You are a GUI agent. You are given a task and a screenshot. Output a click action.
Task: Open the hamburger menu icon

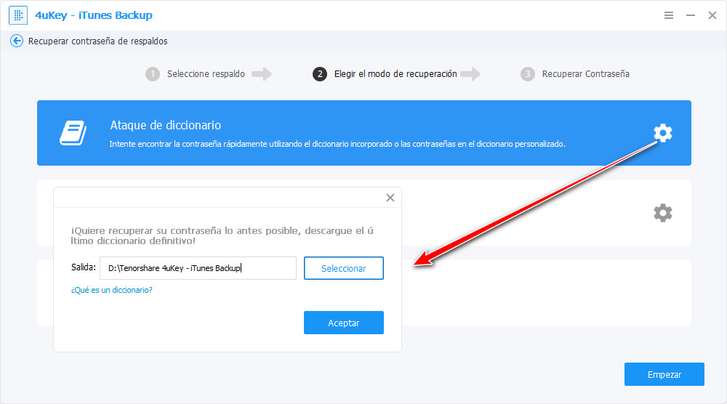pyautogui.click(x=669, y=15)
